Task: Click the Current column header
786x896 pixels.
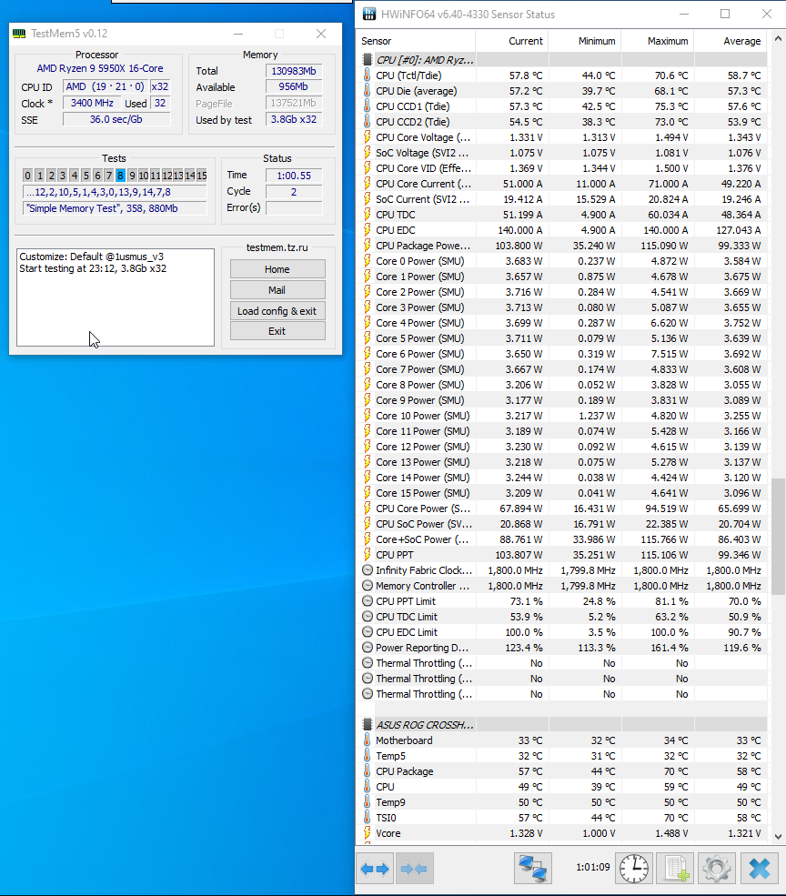Action: [511, 41]
